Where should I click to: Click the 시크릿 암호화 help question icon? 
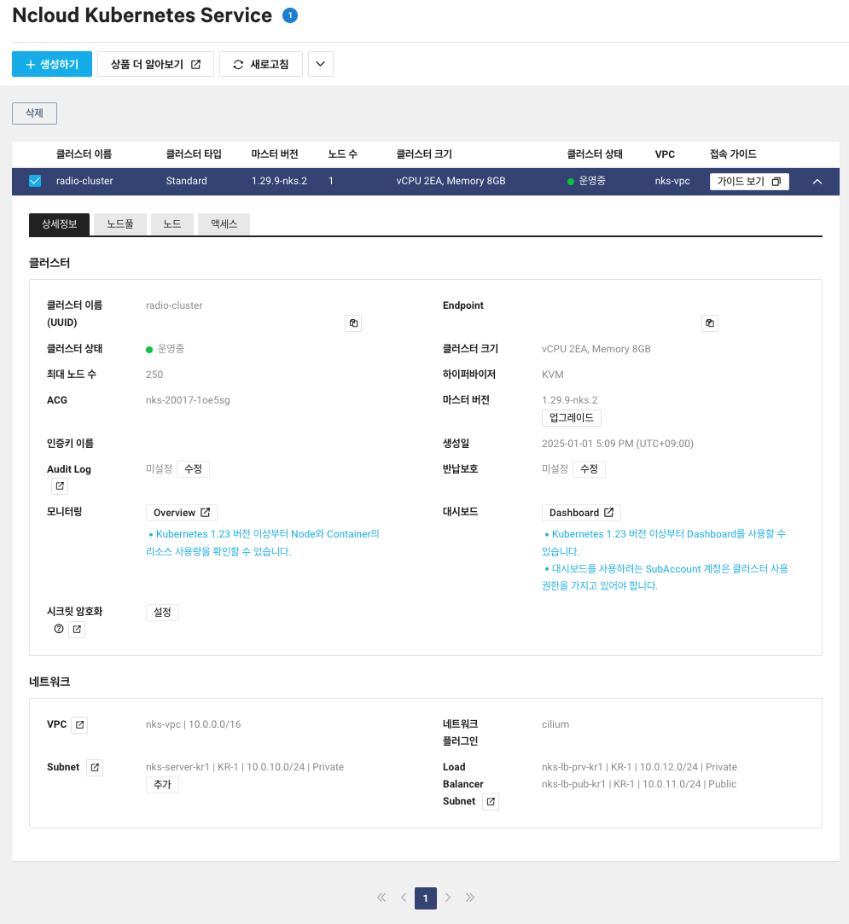(58, 629)
